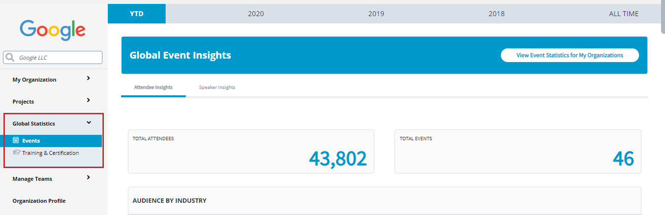Go to Organization Profile
The width and height of the screenshot is (665, 215).
point(39,201)
